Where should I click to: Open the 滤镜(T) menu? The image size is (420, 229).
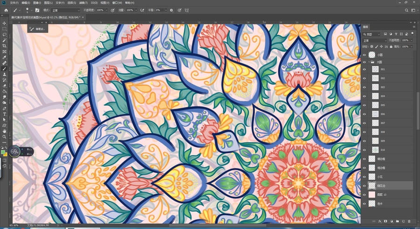coord(83,3)
